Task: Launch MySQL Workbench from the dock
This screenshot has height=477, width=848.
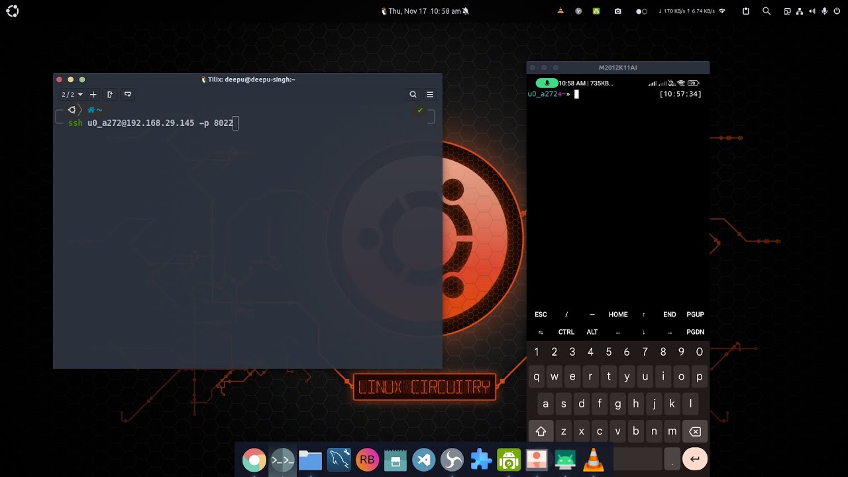Action: 339,459
